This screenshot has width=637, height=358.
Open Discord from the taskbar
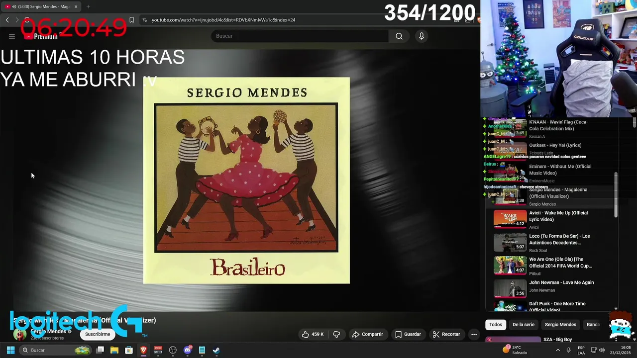tap(187, 350)
